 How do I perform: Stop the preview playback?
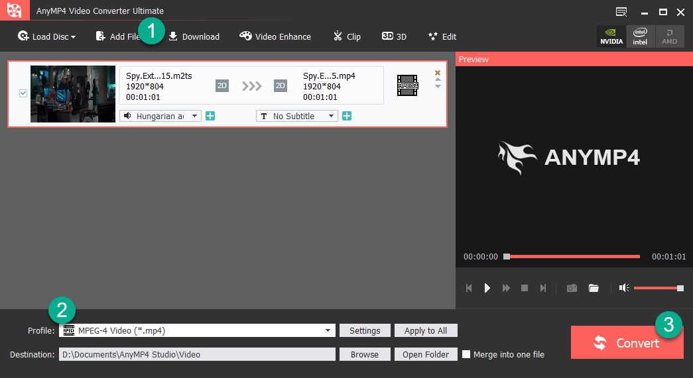tap(525, 288)
